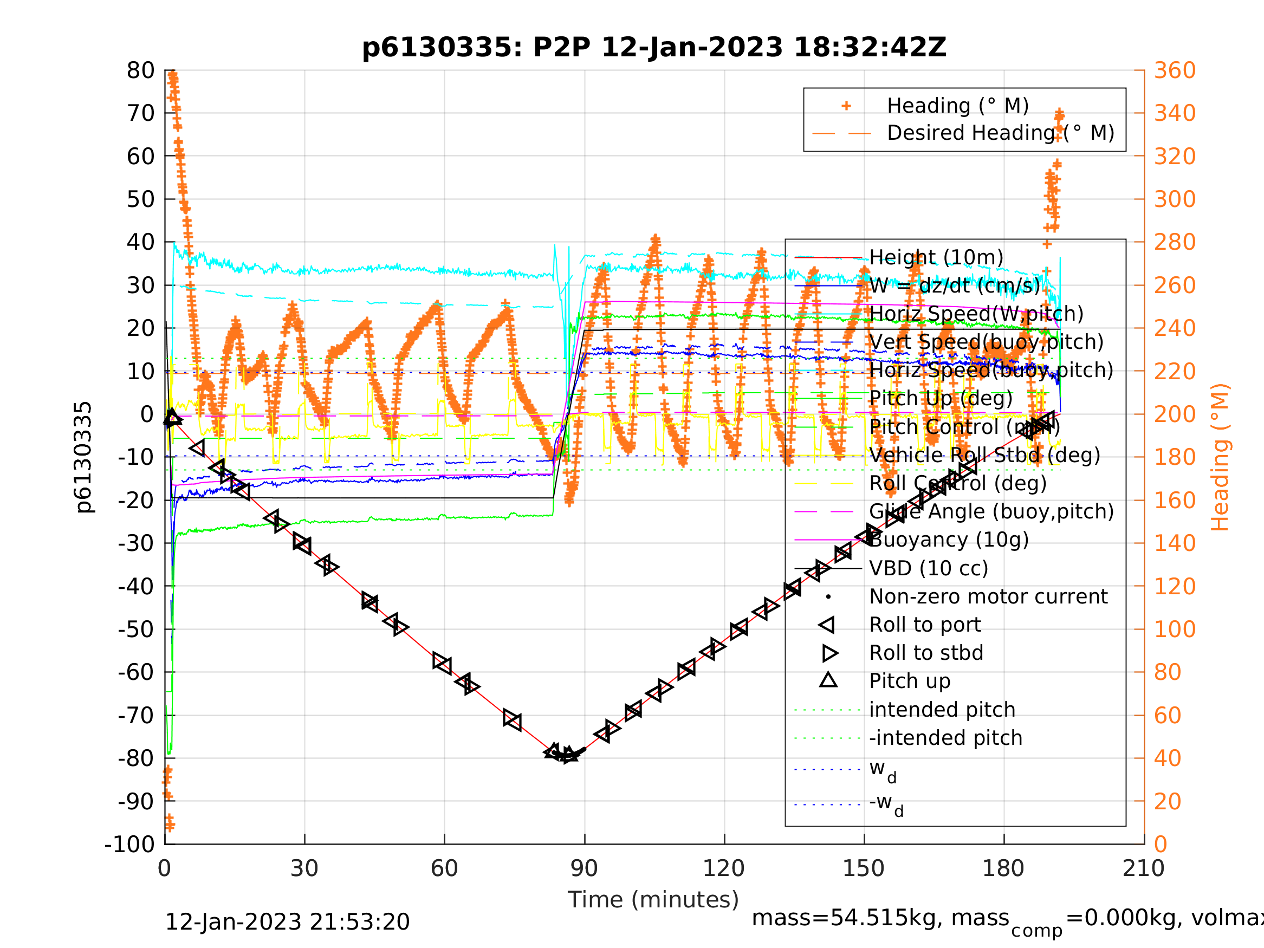The height and width of the screenshot is (948, 1264).
Task: Click the magenta Buoyancy line sample in legend
Action: tap(828, 540)
